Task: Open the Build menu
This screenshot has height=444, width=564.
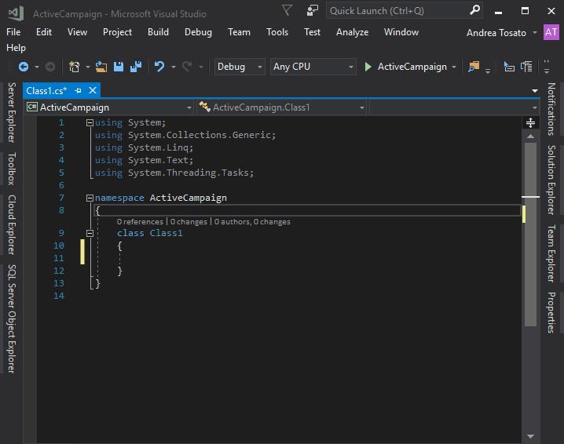Action: (158, 32)
